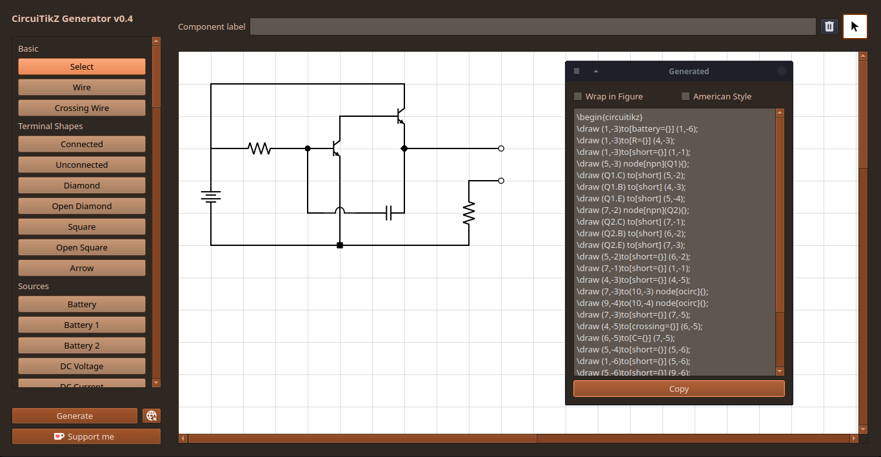Select the square junction on bottom wire

coord(340,245)
